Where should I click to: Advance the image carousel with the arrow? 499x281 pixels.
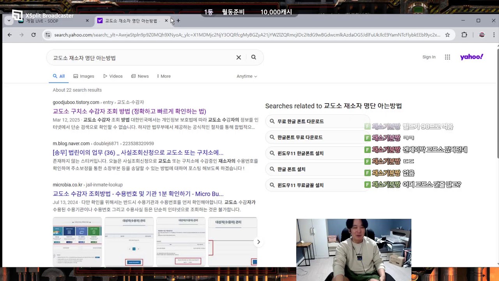point(258,242)
